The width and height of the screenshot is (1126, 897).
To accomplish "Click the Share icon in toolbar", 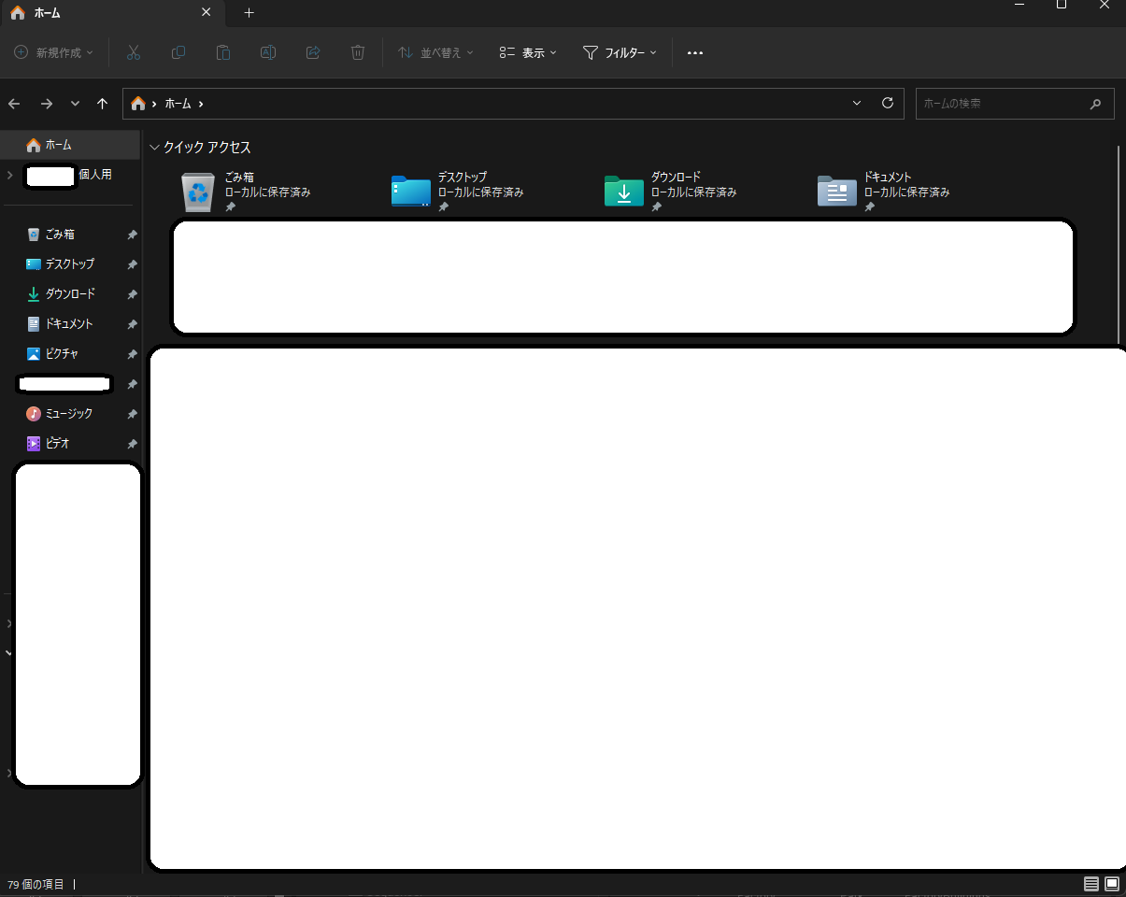I will (x=313, y=52).
